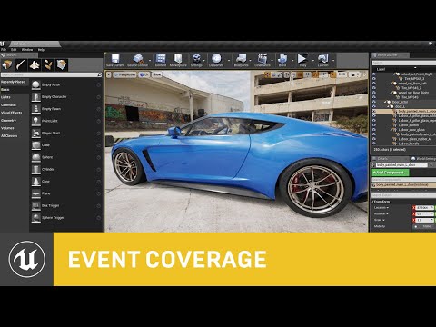
Task: Select the Empty Character icon
Action: [x=36, y=97]
